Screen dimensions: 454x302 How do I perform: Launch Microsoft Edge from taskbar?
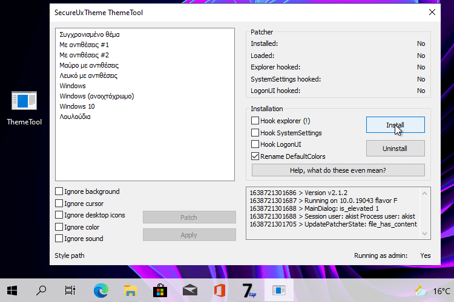click(x=100, y=290)
